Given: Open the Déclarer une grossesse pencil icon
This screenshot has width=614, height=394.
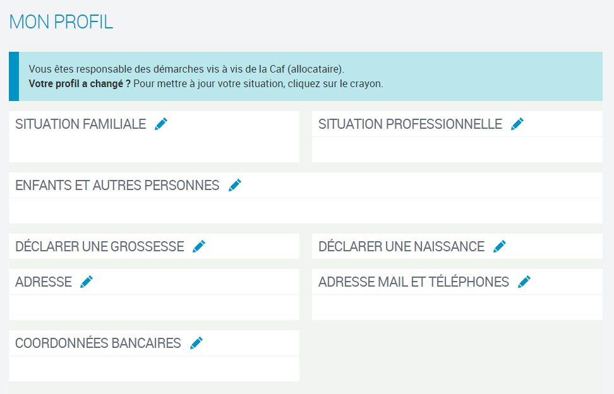Looking at the screenshot, I should pyautogui.click(x=199, y=246).
